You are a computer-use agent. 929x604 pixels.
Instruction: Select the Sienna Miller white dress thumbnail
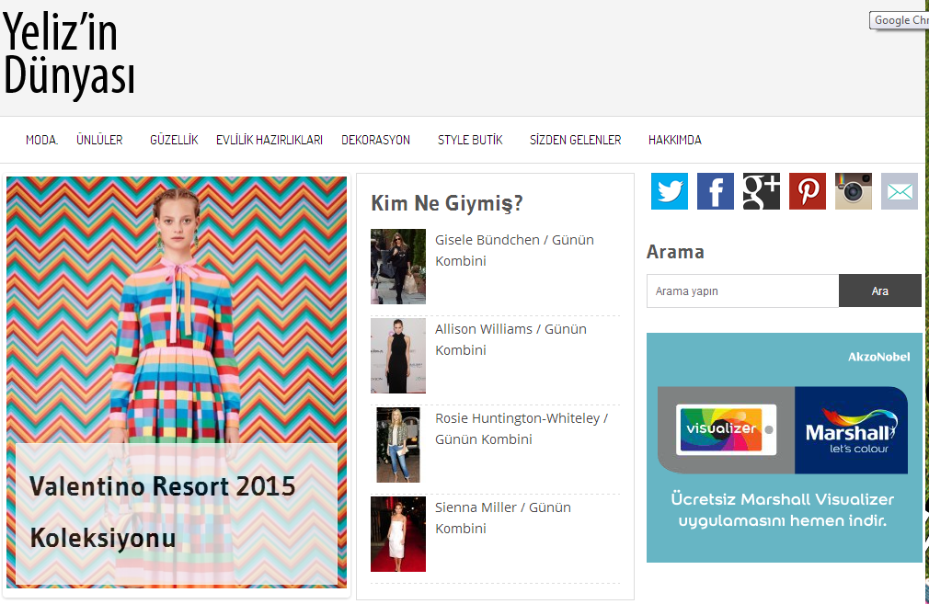398,534
